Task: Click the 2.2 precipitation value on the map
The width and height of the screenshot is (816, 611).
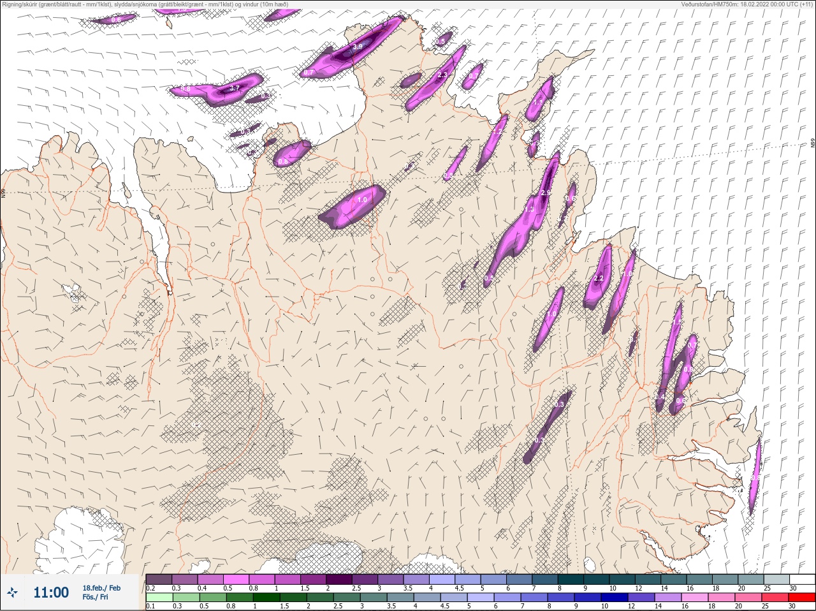Action: (599, 279)
